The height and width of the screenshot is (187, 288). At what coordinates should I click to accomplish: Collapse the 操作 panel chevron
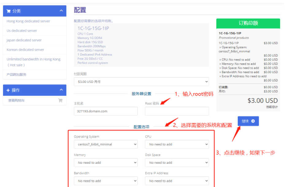click(x=61, y=90)
